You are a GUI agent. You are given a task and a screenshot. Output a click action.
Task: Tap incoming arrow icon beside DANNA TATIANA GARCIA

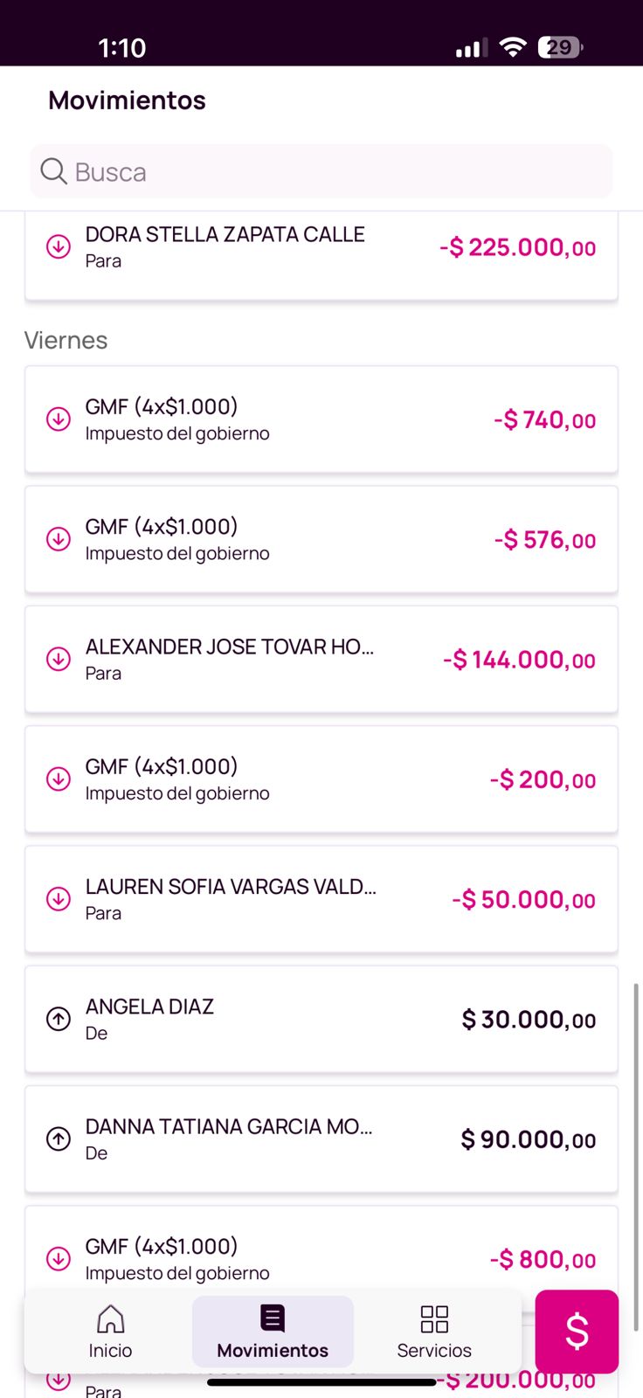(x=59, y=1138)
